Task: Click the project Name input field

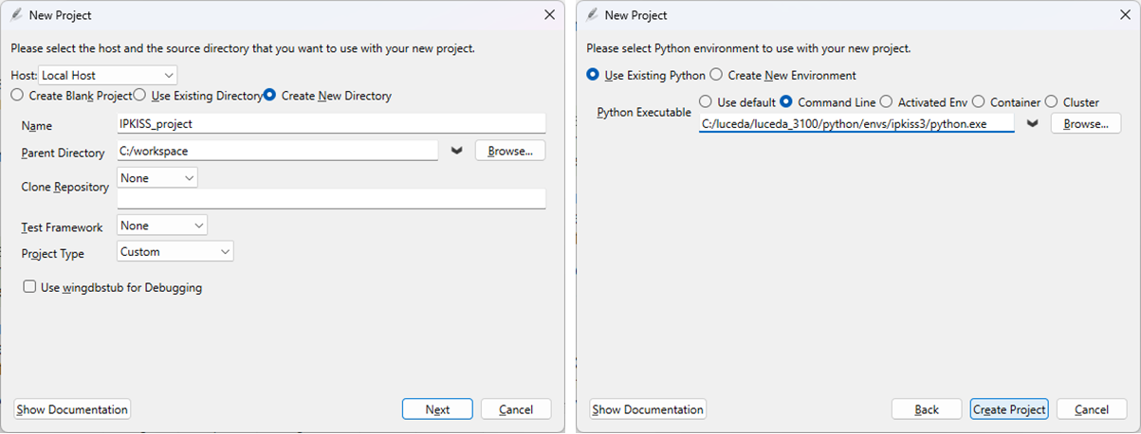Action: tap(330, 124)
